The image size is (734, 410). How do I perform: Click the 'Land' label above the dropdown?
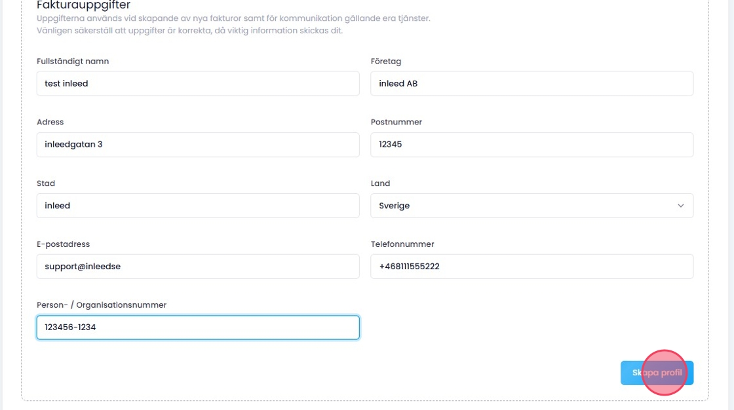pyautogui.click(x=381, y=183)
